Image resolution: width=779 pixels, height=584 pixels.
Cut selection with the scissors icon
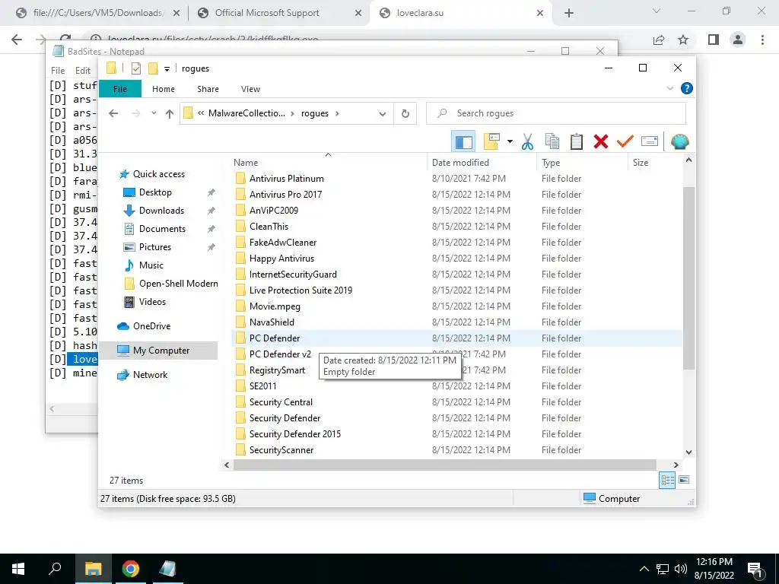point(527,141)
